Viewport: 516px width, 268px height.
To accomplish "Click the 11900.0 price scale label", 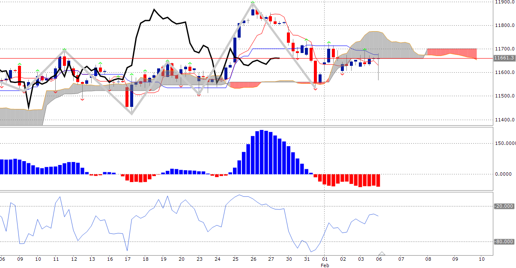I will coord(504,2).
